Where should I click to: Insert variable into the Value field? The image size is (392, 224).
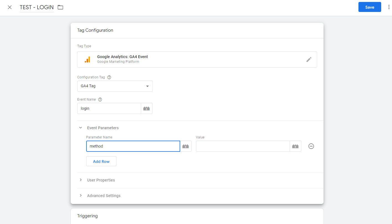tap(295, 146)
